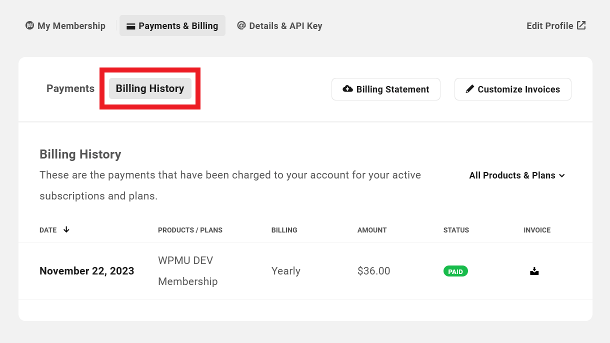Click the Billing History section heading
This screenshot has width=610, height=343.
(x=80, y=154)
